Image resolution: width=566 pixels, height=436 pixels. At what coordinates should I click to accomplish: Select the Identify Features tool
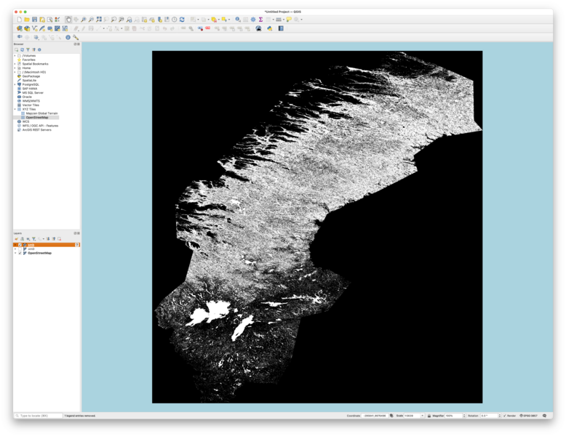point(237,20)
